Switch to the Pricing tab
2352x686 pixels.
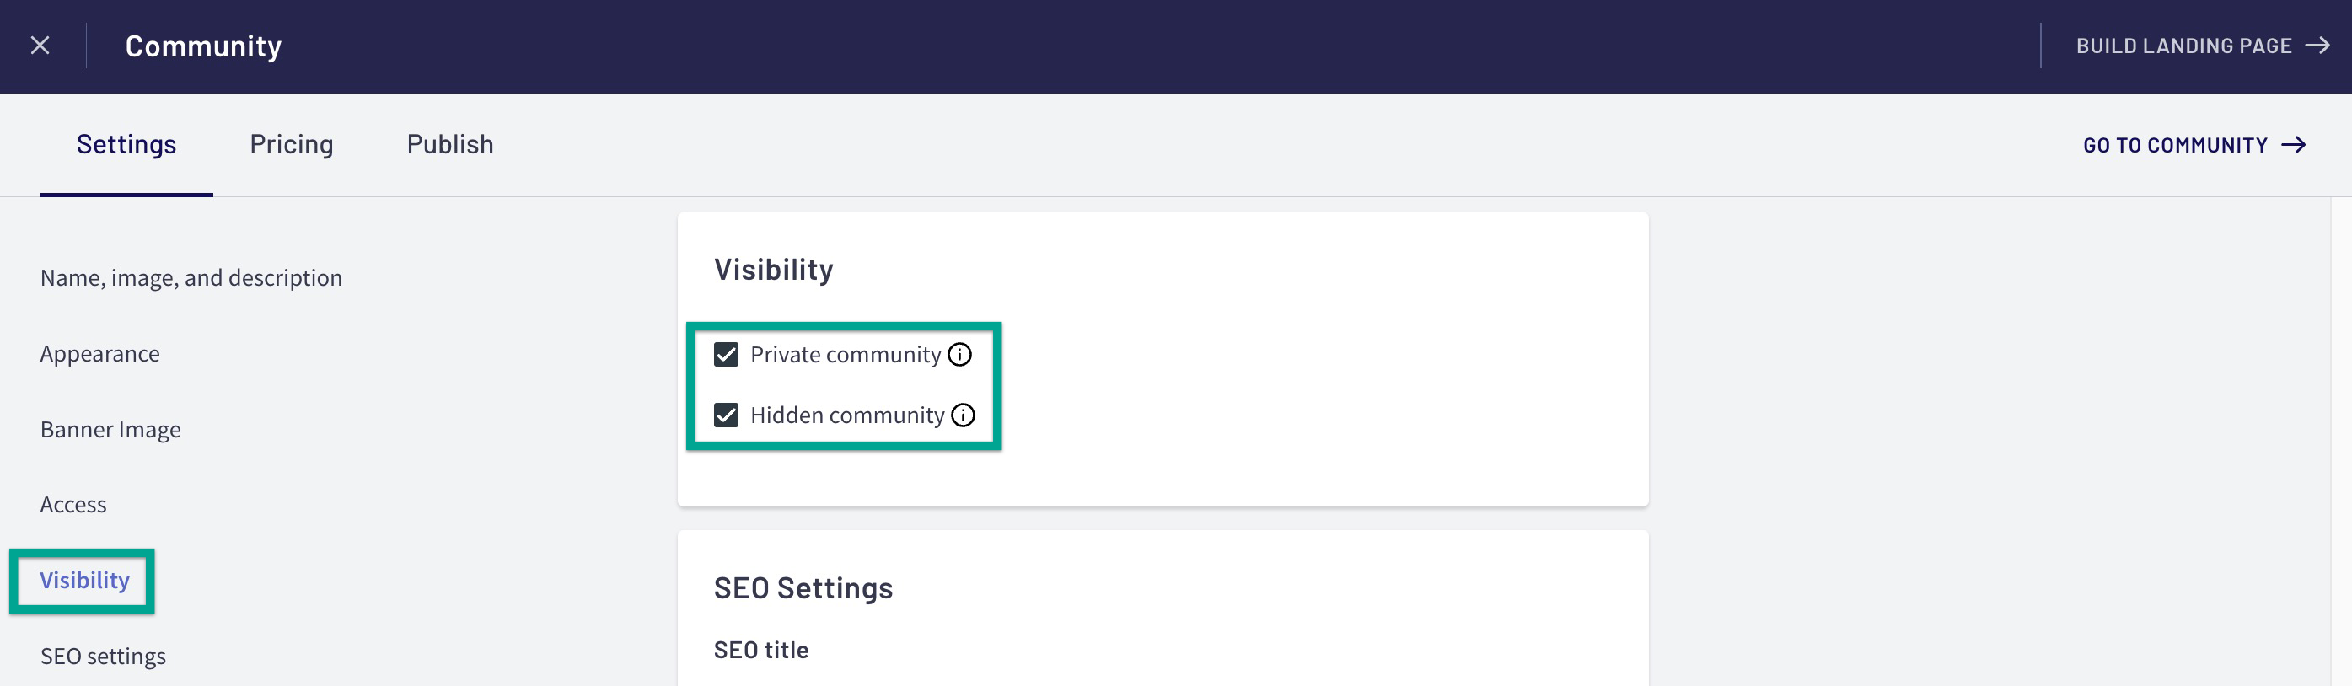[292, 144]
